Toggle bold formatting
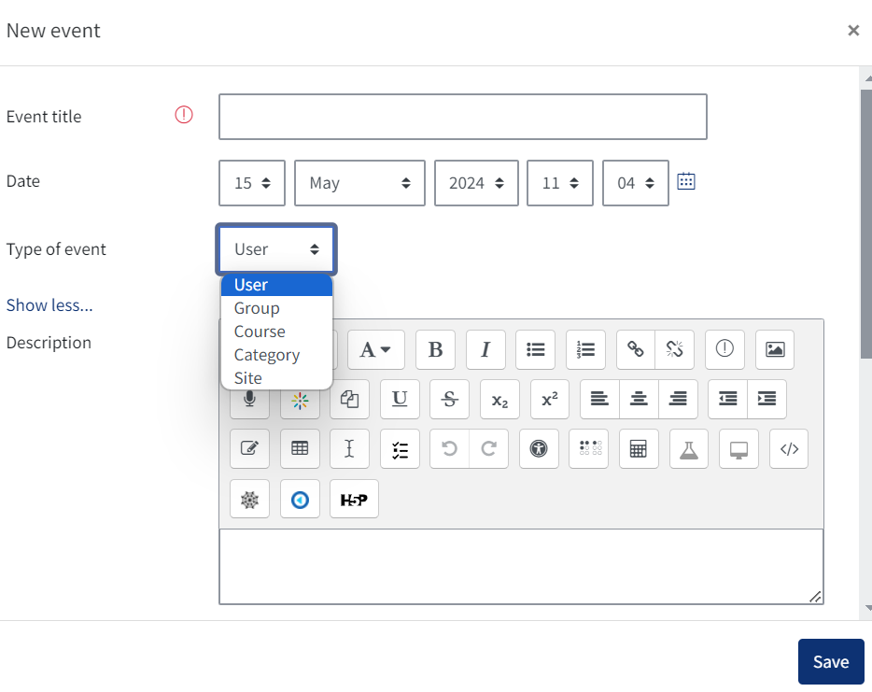 click(435, 350)
